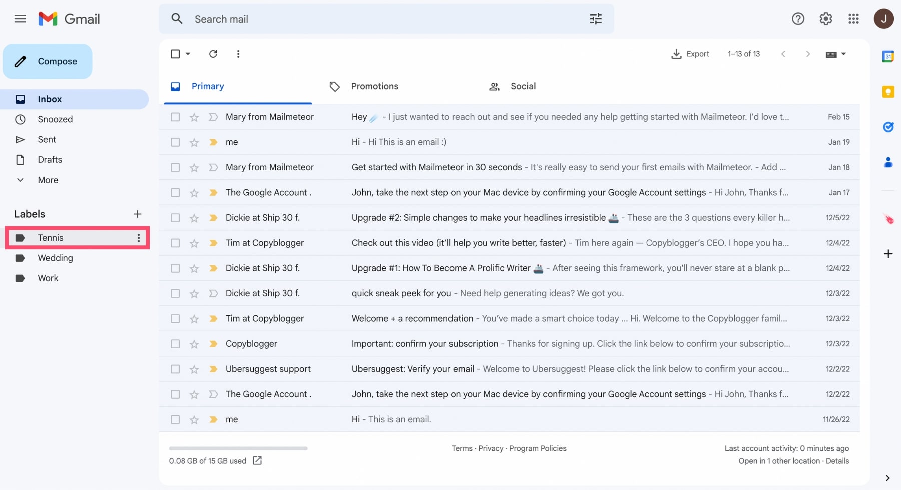Open Google Tasks side panel icon
Viewport: 901px width, 490px height.
888,127
